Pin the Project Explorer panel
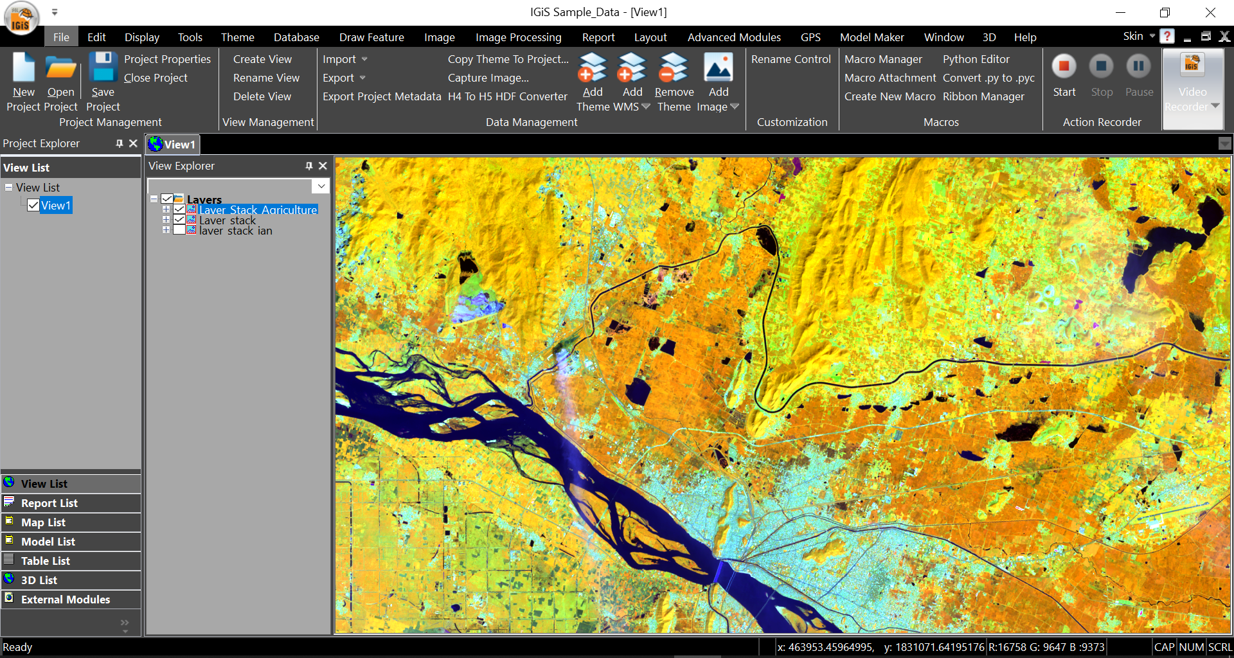Image resolution: width=1234 pixels, height=658 pixels. point(120,143)
